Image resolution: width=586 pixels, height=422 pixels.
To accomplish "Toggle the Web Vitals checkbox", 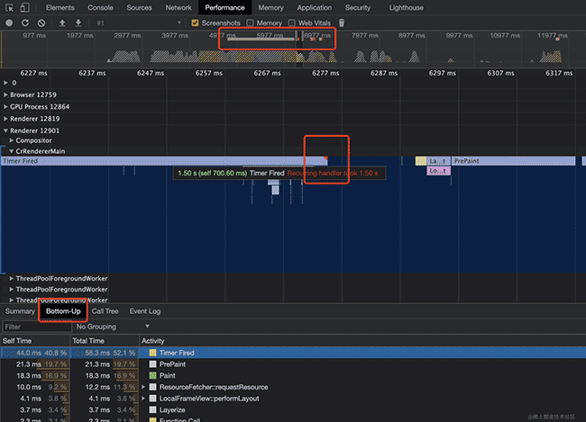I will tap(292, 23).
